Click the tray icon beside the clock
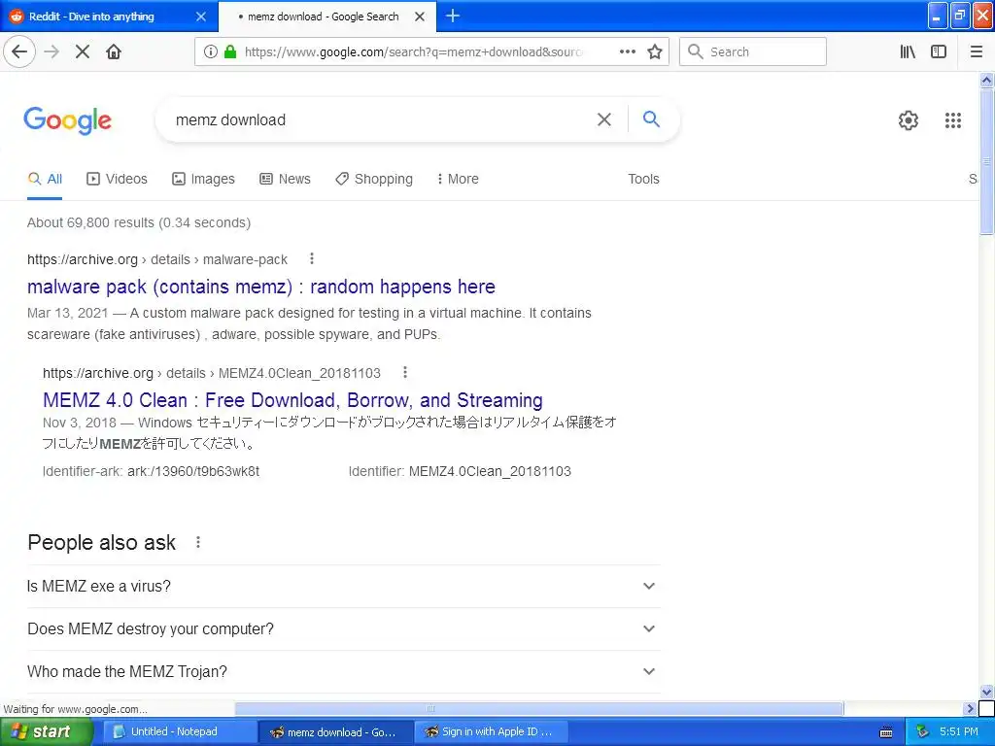Viewport: 995px width, 746px height. pyautogui.click(x=923, y=731)
